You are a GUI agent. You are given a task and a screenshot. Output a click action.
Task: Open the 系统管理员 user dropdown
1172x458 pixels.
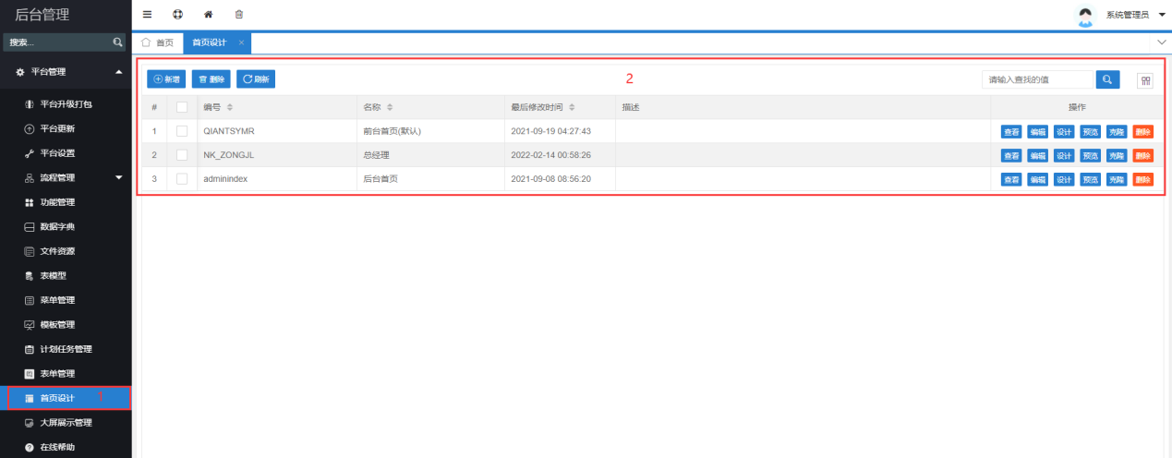coord(1161,15)
